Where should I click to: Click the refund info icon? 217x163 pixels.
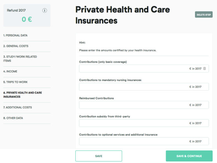pos(45,10)
